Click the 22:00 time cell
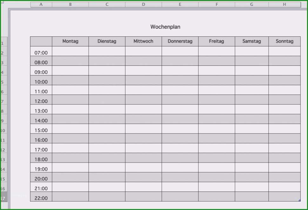Image resolution: width=308 pixels, height=210 pixels. click(41, 196)
